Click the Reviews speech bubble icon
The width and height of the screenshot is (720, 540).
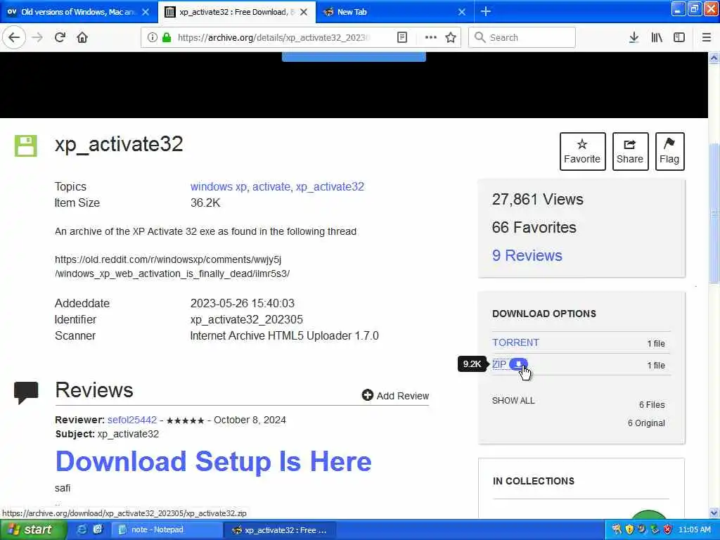[26, 392]
